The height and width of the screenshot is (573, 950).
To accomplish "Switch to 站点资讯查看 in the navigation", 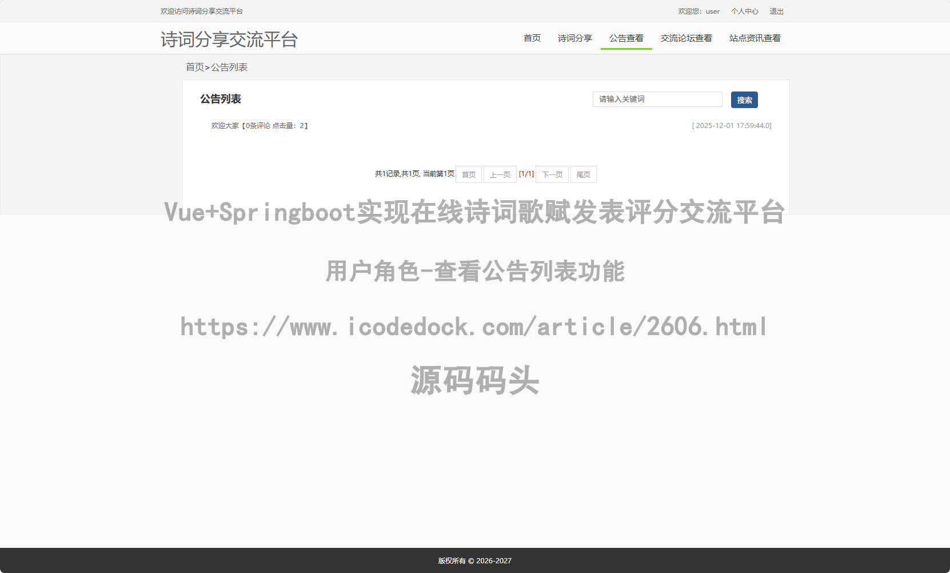I will [x=755, y=38].
